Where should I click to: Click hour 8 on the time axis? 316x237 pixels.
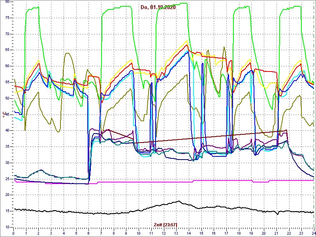coord(114,233)
